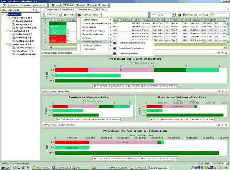Collapse the FutureTrades tree node
Screen dimensions: 230x170
6,44
